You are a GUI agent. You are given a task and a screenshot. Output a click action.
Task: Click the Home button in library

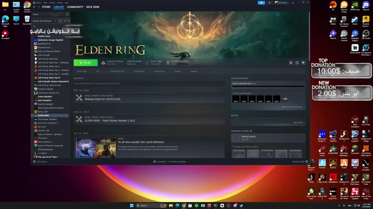(48, 14)
